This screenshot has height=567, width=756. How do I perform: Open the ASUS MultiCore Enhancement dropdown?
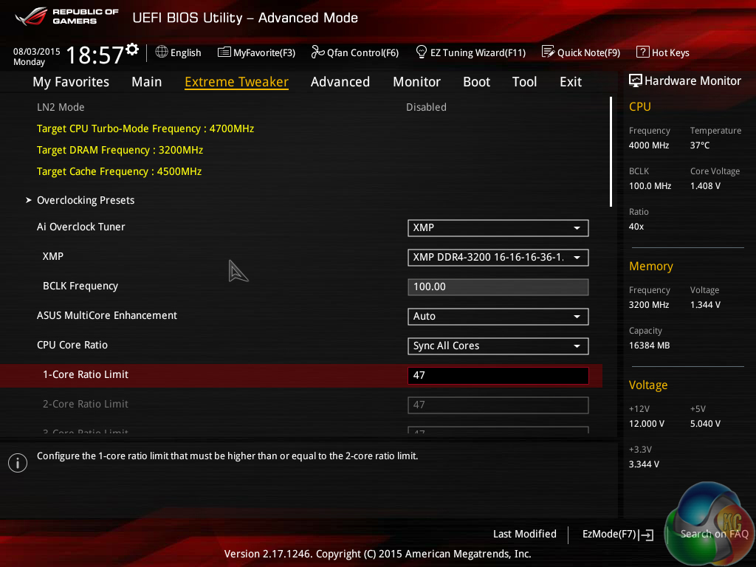tap(498, 317)
